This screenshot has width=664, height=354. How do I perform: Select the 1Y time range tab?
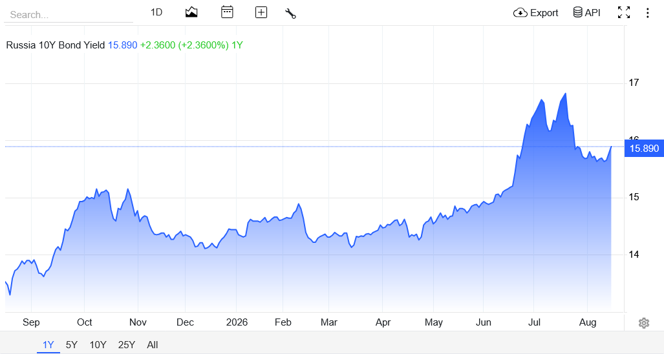click(48, 345)
